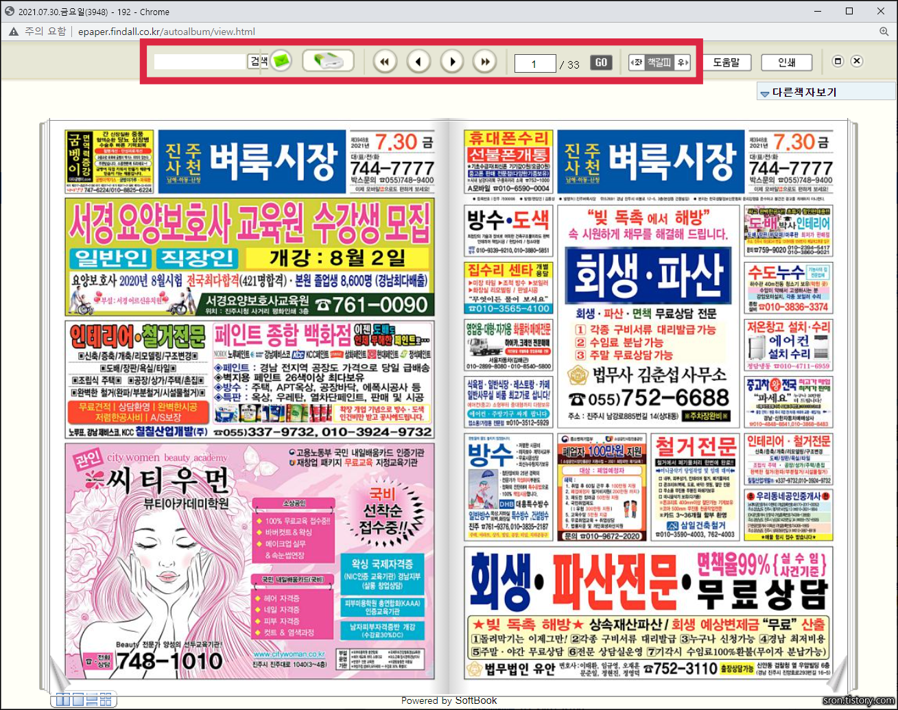Click the search text input field
Screen dimensions: 898x710
200,62
